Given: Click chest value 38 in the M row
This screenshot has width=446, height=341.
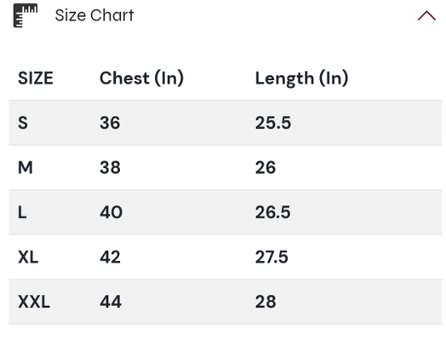Looking at the screenshot, I should [x=110, y=167].
